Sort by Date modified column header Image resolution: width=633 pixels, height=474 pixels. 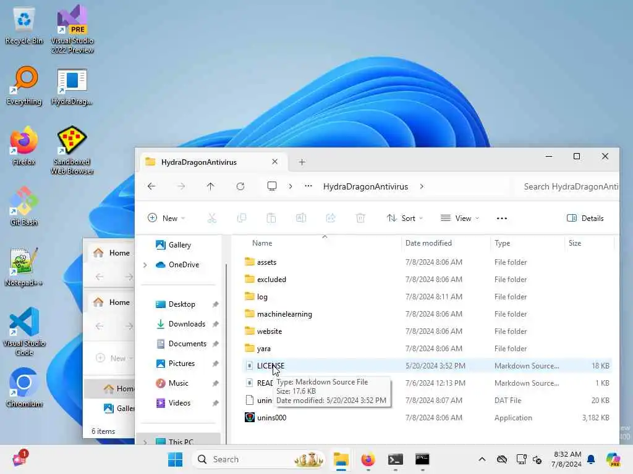428,243
